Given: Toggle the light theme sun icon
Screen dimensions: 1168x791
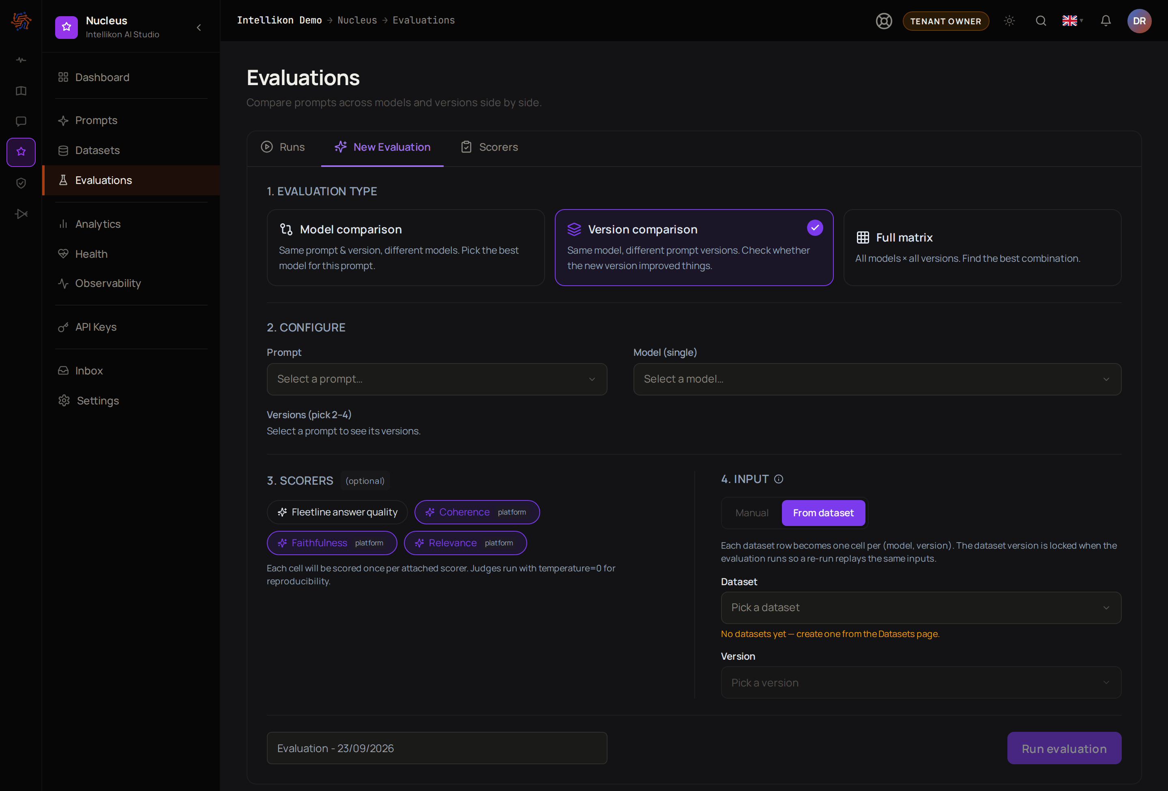Looking at the screenshot, I should (x=1009, y=21).
